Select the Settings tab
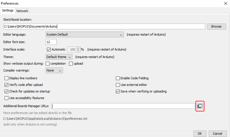230x137 pixels. click(8, 10)
